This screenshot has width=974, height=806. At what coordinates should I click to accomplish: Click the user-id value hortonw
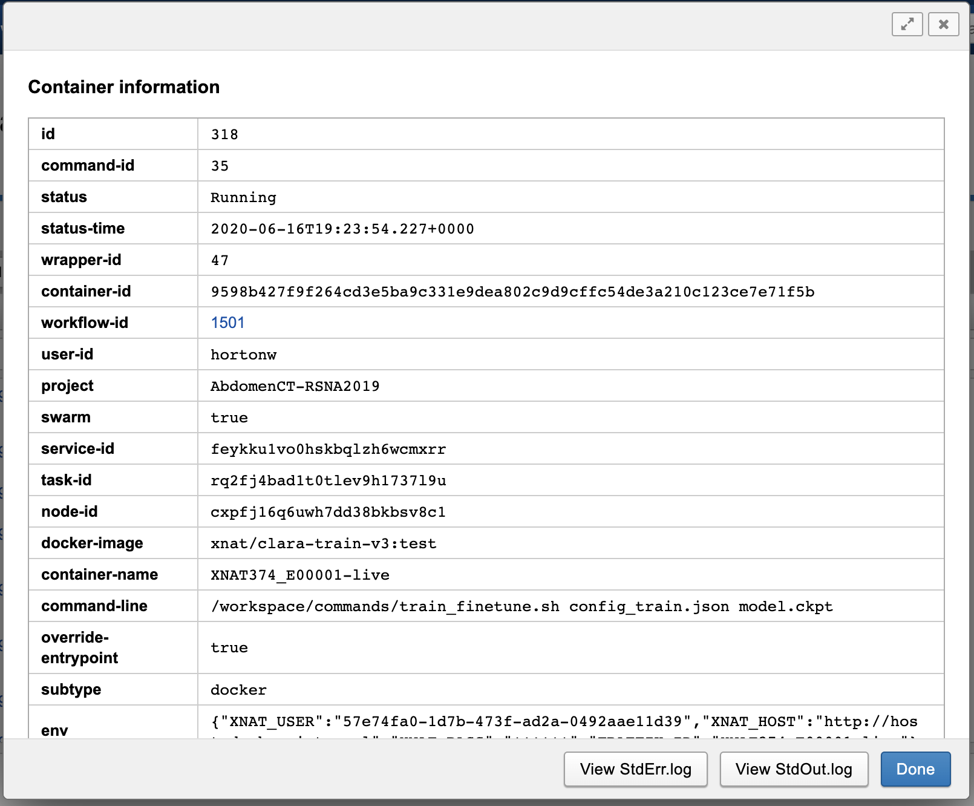coord(243,355)
